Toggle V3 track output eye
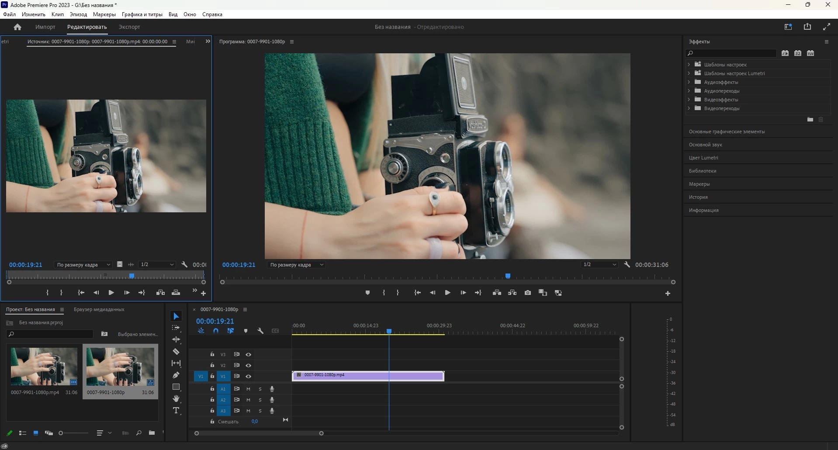Viewport: 838px width, 450px height. click(x=248, y=354)
